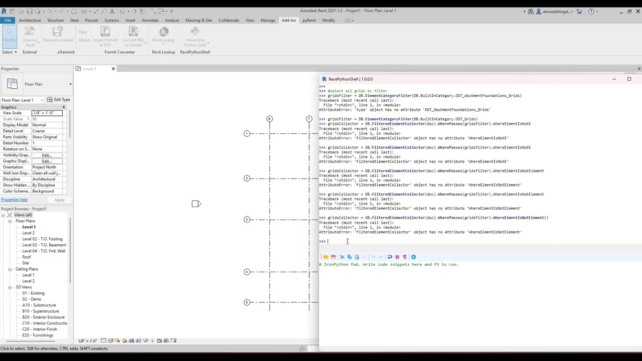This screenshot has width=642, height=361.
Task: Open file icon in IronPython pad toolbar
Action: 326,257
